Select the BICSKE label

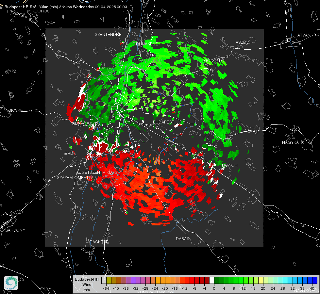[15, 110]
